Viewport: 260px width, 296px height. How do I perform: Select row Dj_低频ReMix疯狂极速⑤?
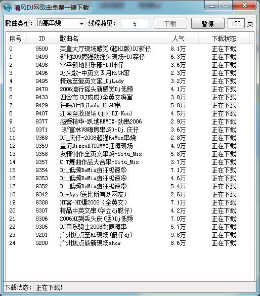[x=130, y=170]
